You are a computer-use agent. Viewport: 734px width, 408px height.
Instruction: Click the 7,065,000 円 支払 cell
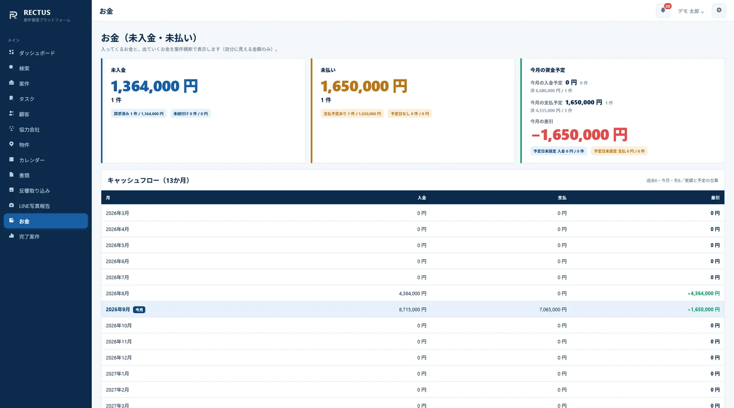(x=553, y=309)
